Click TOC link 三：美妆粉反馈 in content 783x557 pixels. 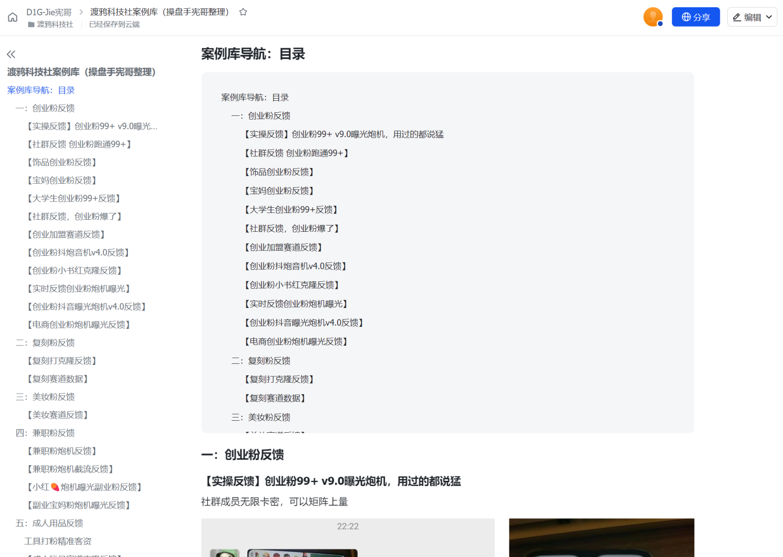tap(260, 417)
